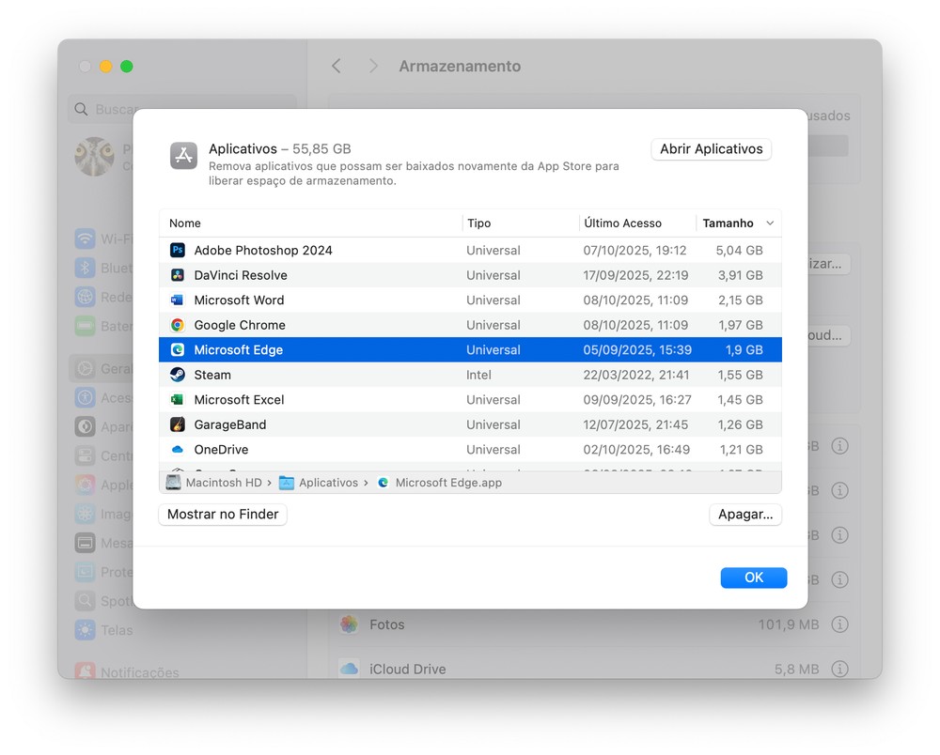Sort list by Tamanho column chevron

(x=770, y=223)
